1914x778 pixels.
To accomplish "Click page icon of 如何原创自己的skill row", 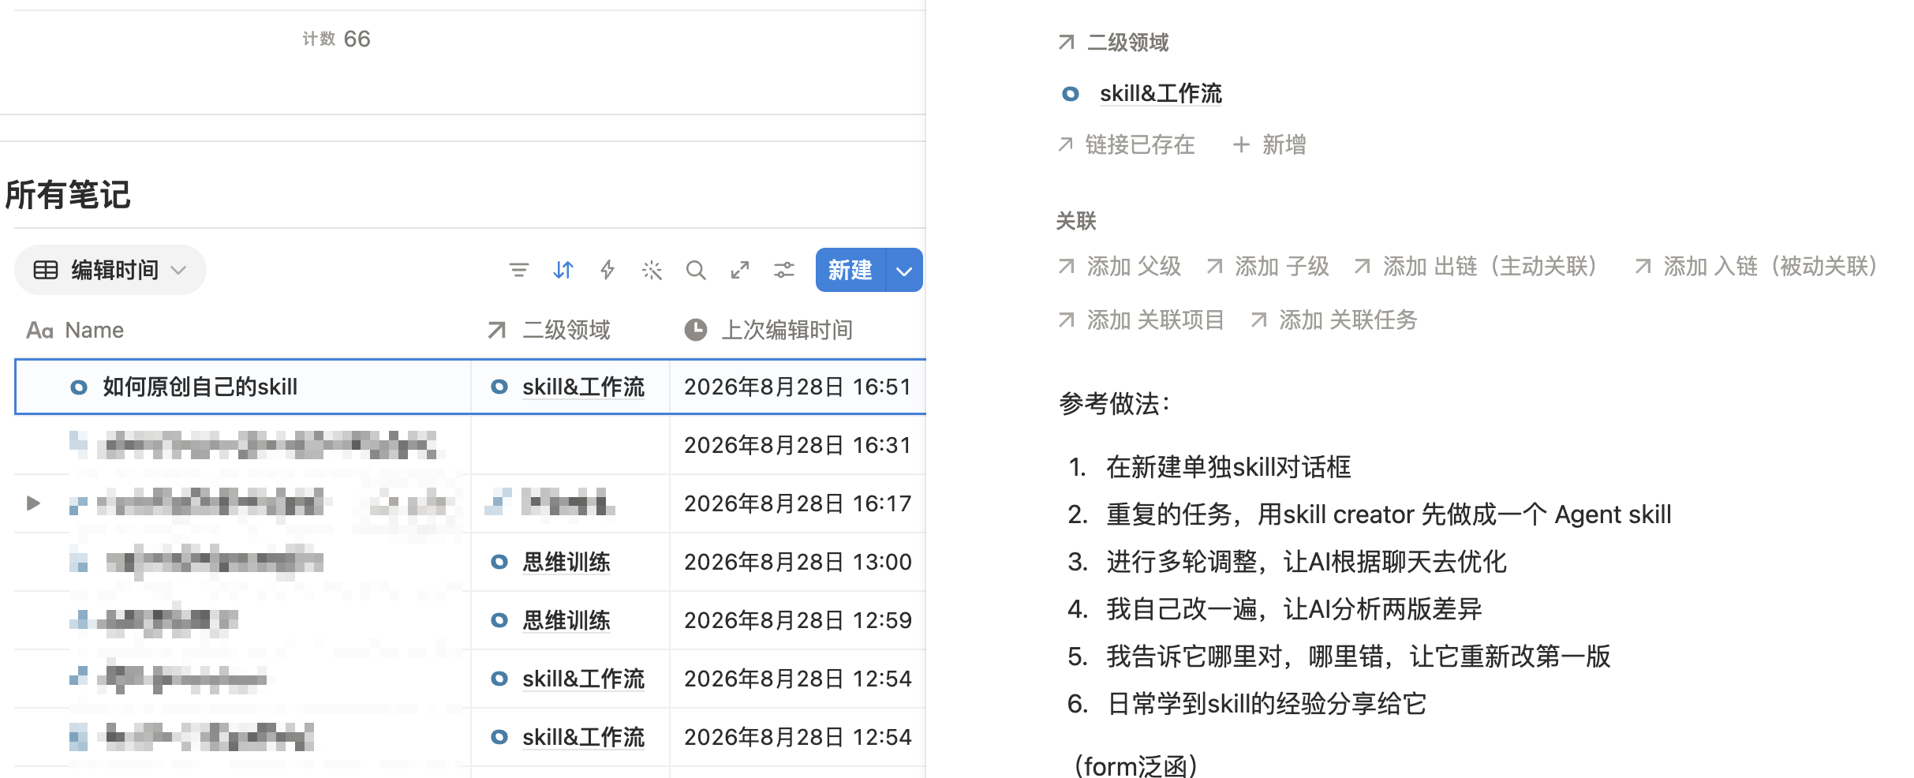I will click(x=78, y=387).
